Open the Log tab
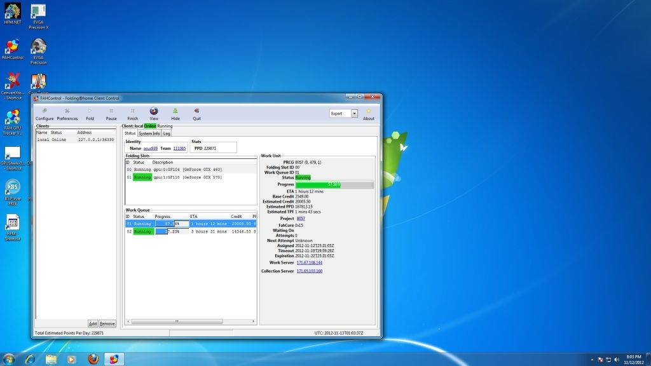The height and width of the screenshot is (366, 651). pyautogui.click(x=167, y=133)
